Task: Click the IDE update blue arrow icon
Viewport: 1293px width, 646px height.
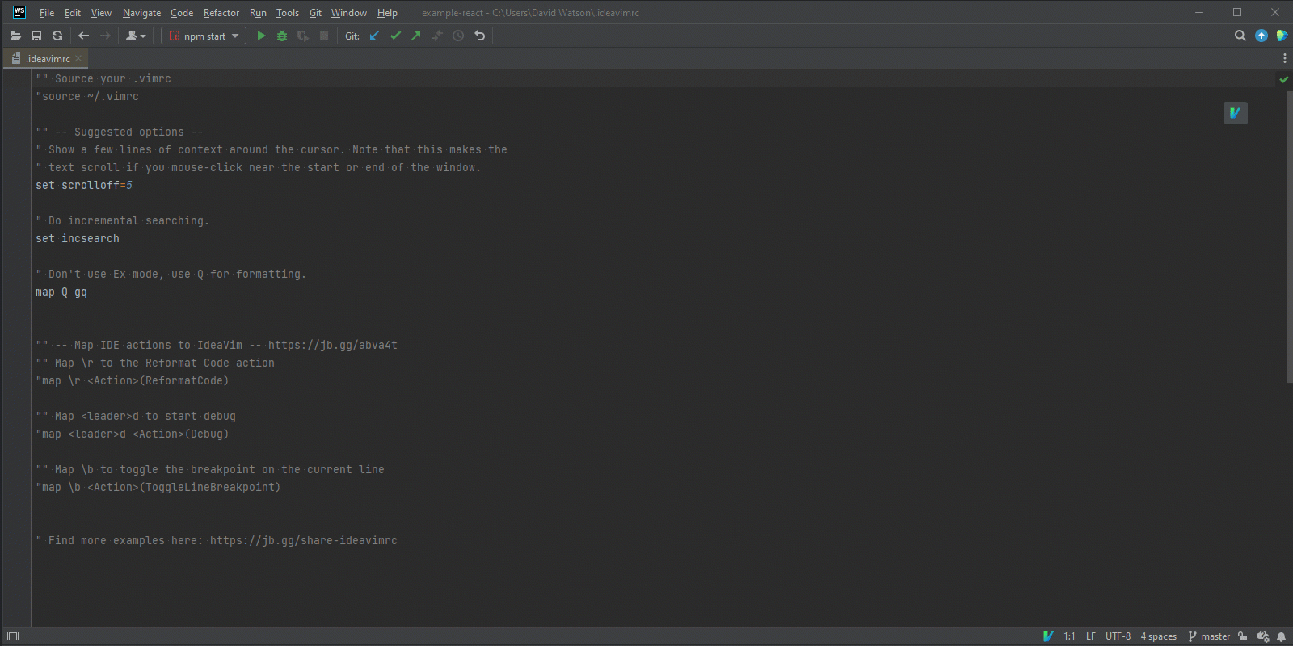Action: 1261,36
